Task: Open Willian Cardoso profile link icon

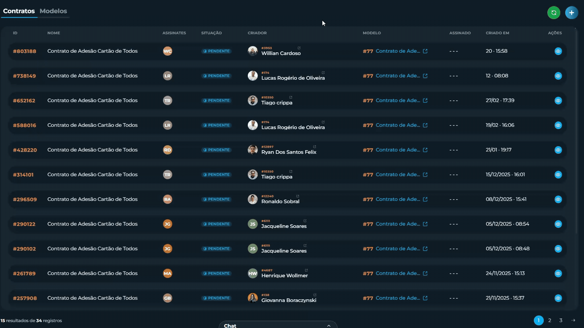Action: [299, 48]
